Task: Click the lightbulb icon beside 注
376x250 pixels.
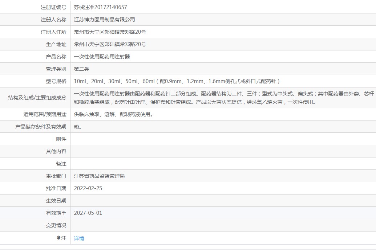Action: pyautogui.click(x=58, y=238)
